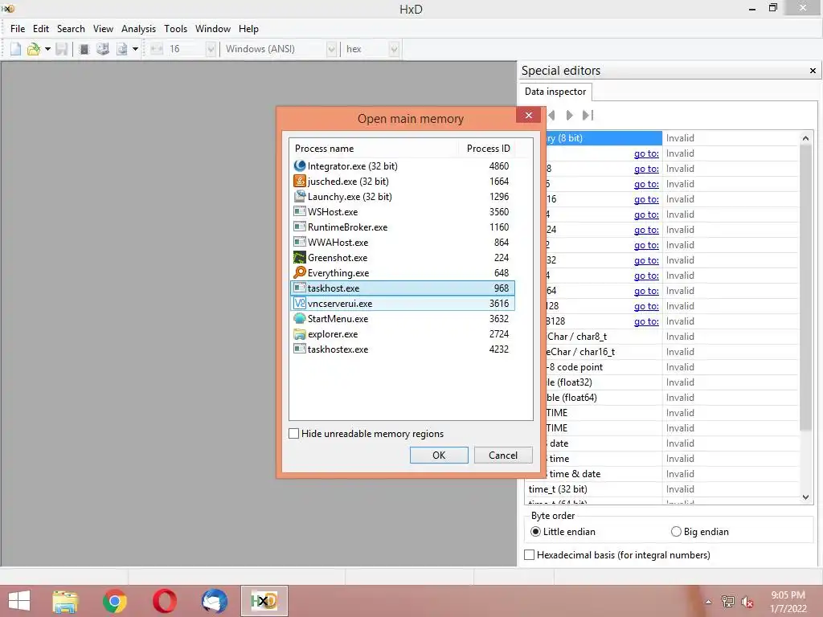The image size is (823, 617).
Task: Close the Open main memory dialog
Action: 528,115
